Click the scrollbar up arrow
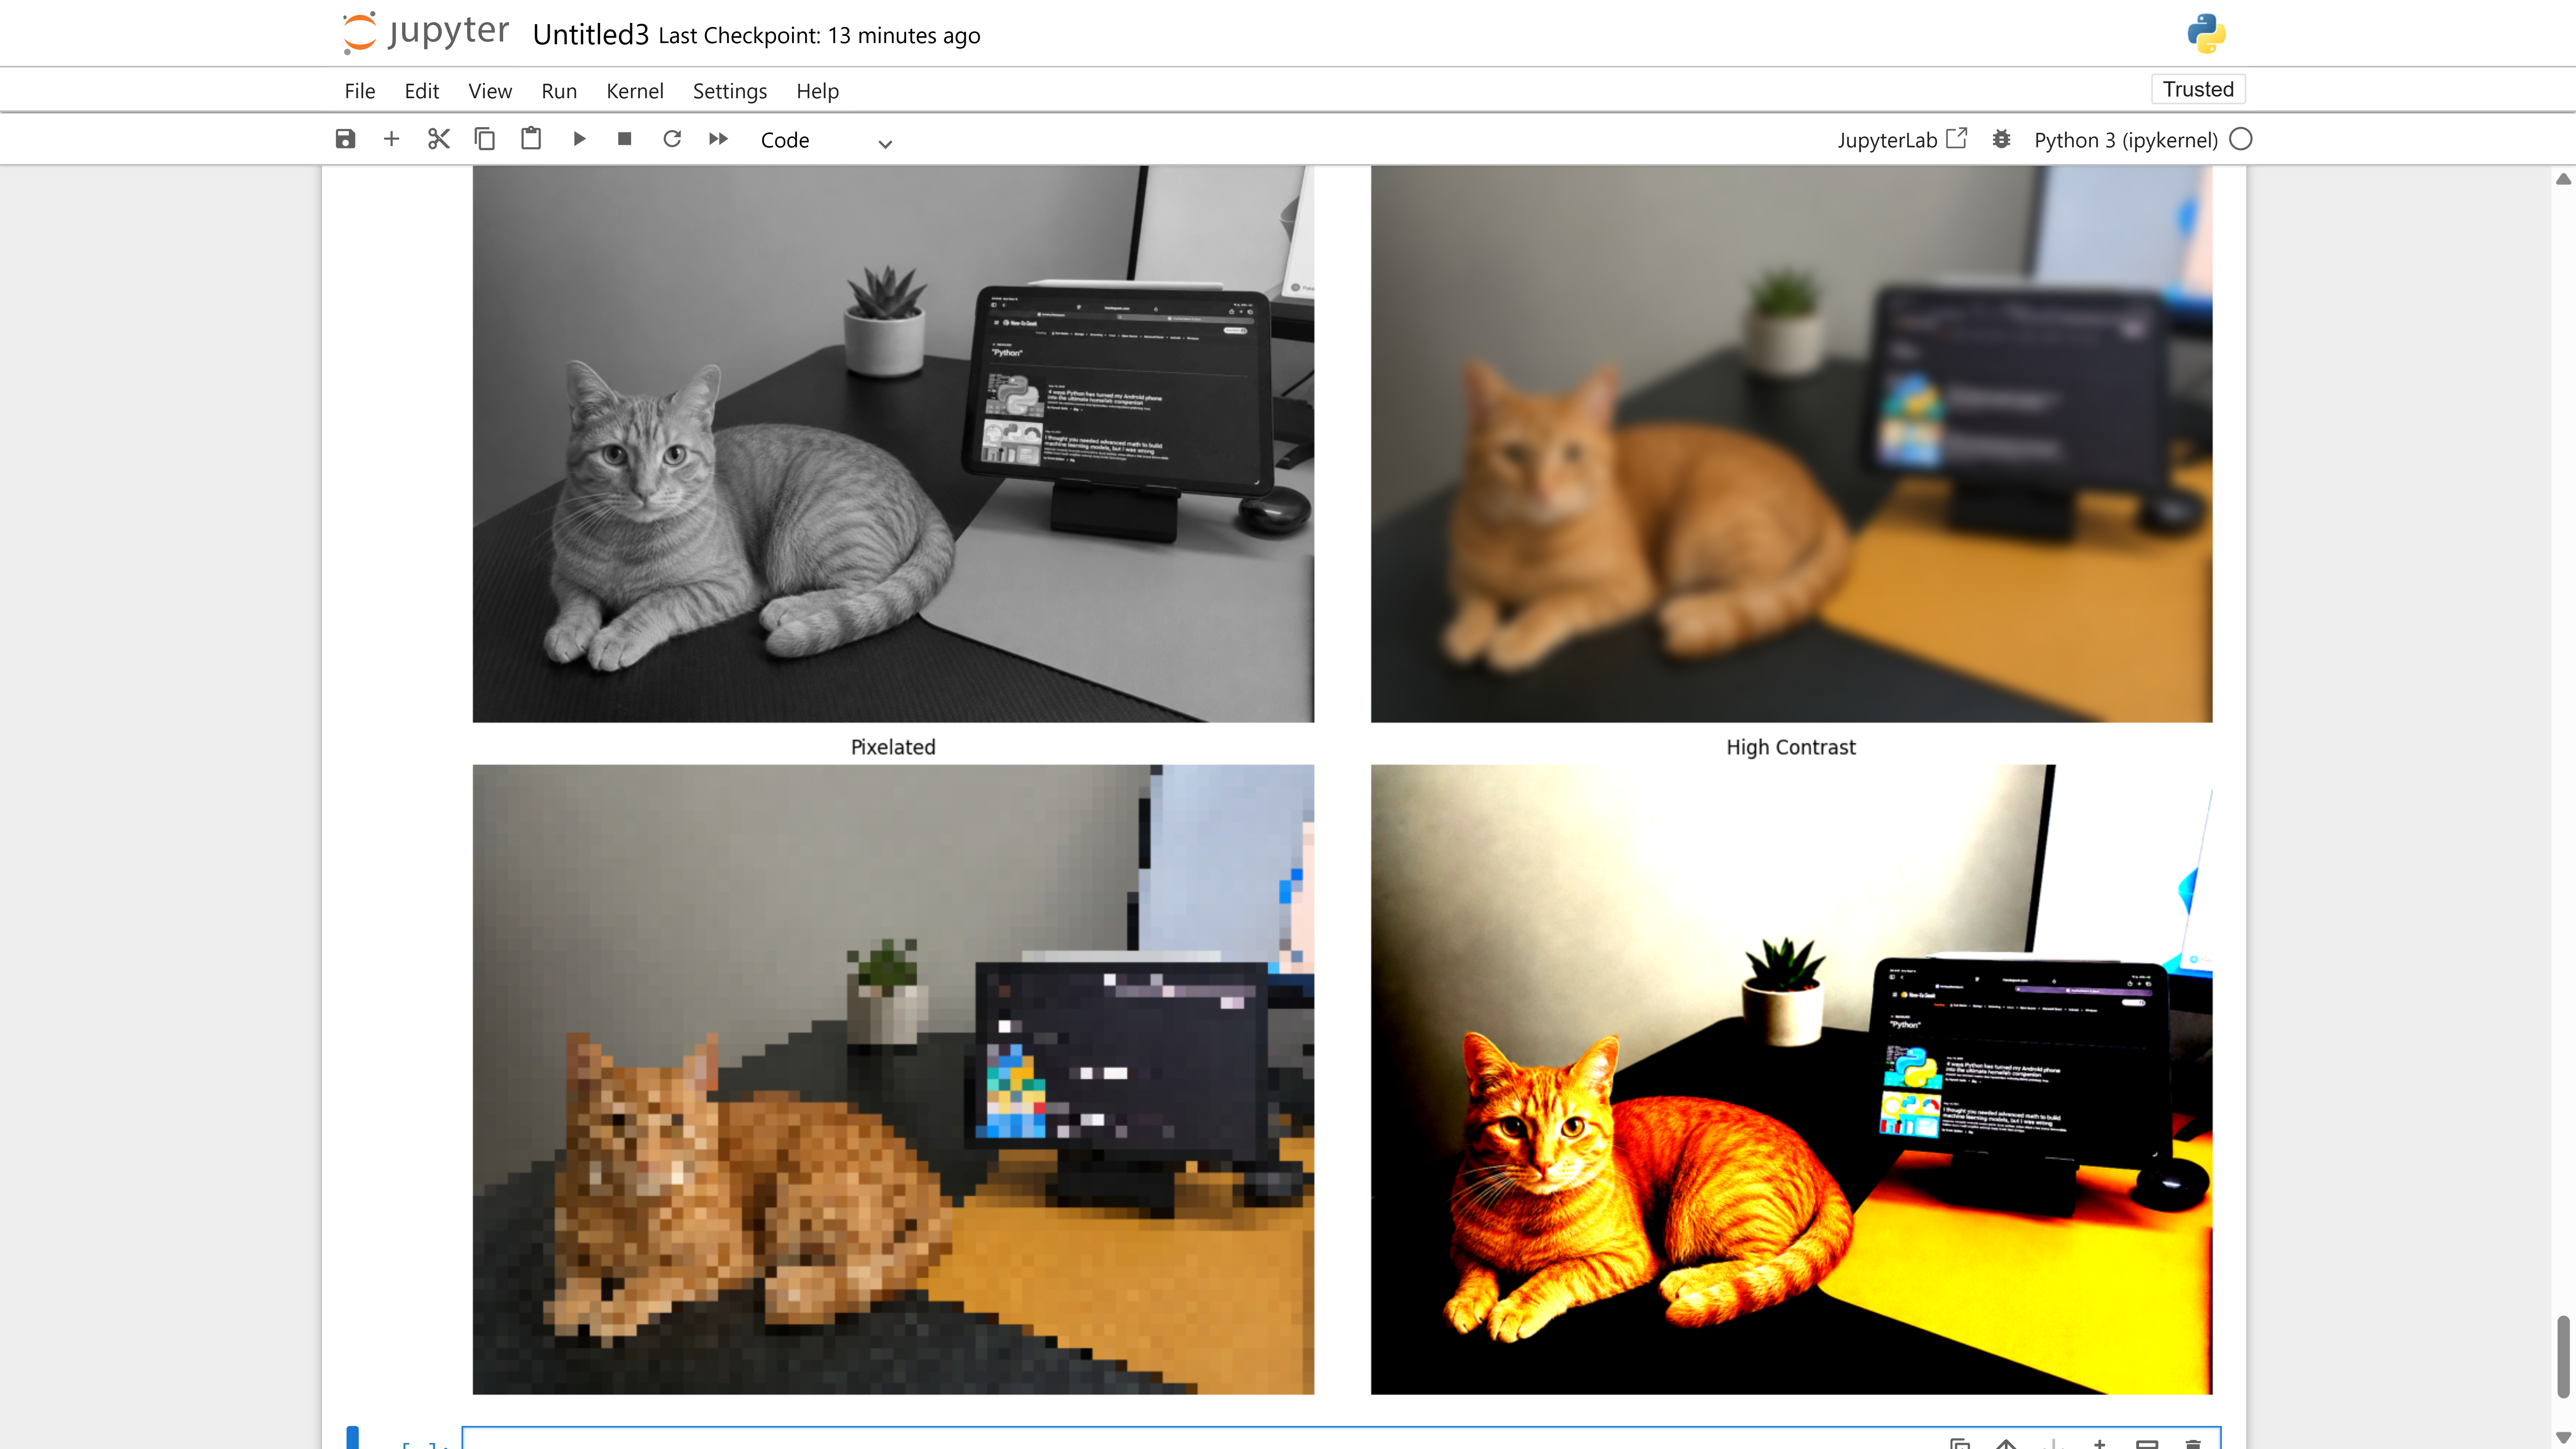 click(x=2563, y=179)
